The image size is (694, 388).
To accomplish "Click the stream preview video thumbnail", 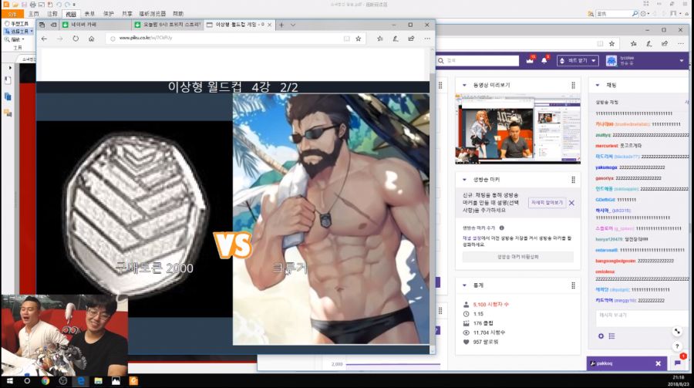I will (517, 129).
